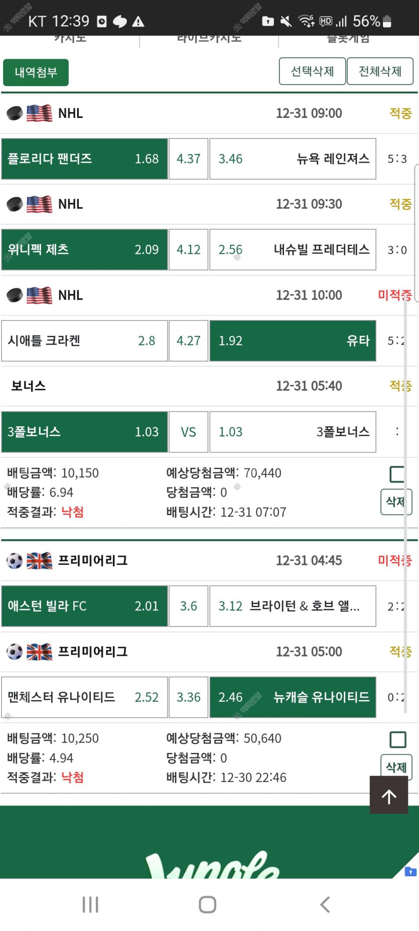Tap the draw odds 3.6 for 애스턴 빌라

[188, 606]
